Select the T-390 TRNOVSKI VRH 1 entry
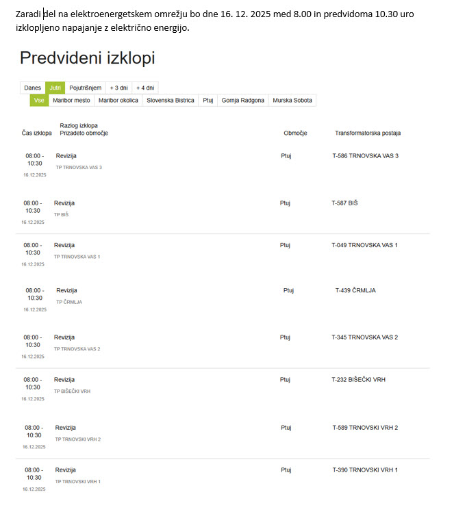The height and width of the screenshot is (514, 454). coord(365,470)
